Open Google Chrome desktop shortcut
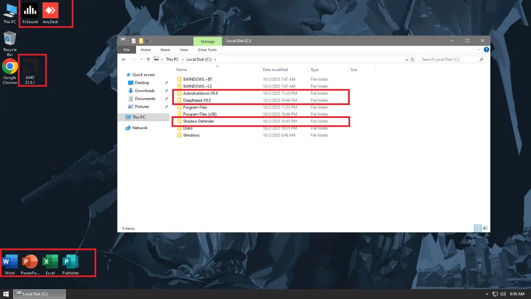This screenshot has height=299, width=531. click(10, 71)
